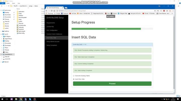Viewport: 181px width, 101px height.
Task: Open Task View from the taskbar
Action: (7, 99)
